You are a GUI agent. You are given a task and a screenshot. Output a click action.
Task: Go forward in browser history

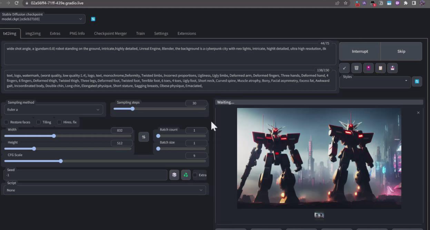click(x=8, y=3)
